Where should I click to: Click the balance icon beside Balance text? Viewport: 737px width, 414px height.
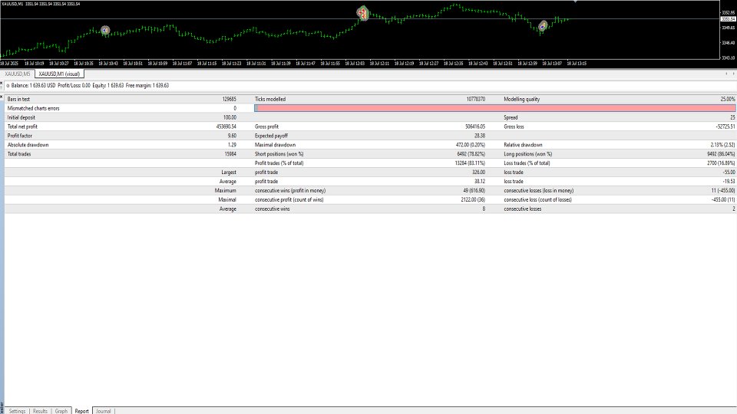(8, 86)
